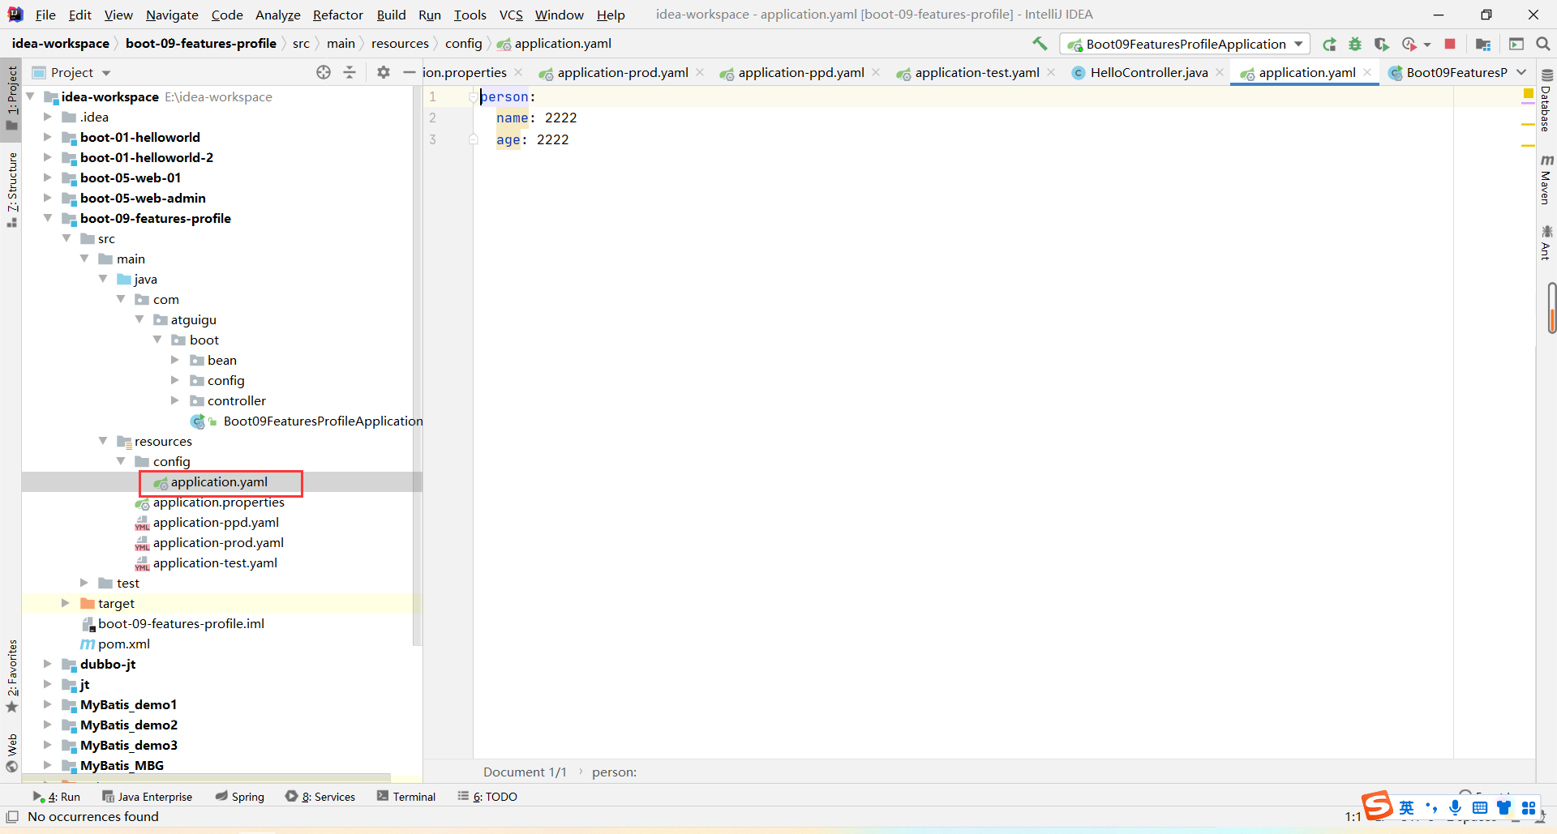Screen dimensions: 1557x834
Task: Toggle the fold end marker at line 3
Action: [473, 139]
